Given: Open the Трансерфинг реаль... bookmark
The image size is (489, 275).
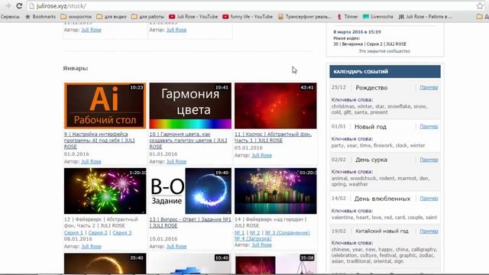Looking at the screenshot, I should coord(305,17).
